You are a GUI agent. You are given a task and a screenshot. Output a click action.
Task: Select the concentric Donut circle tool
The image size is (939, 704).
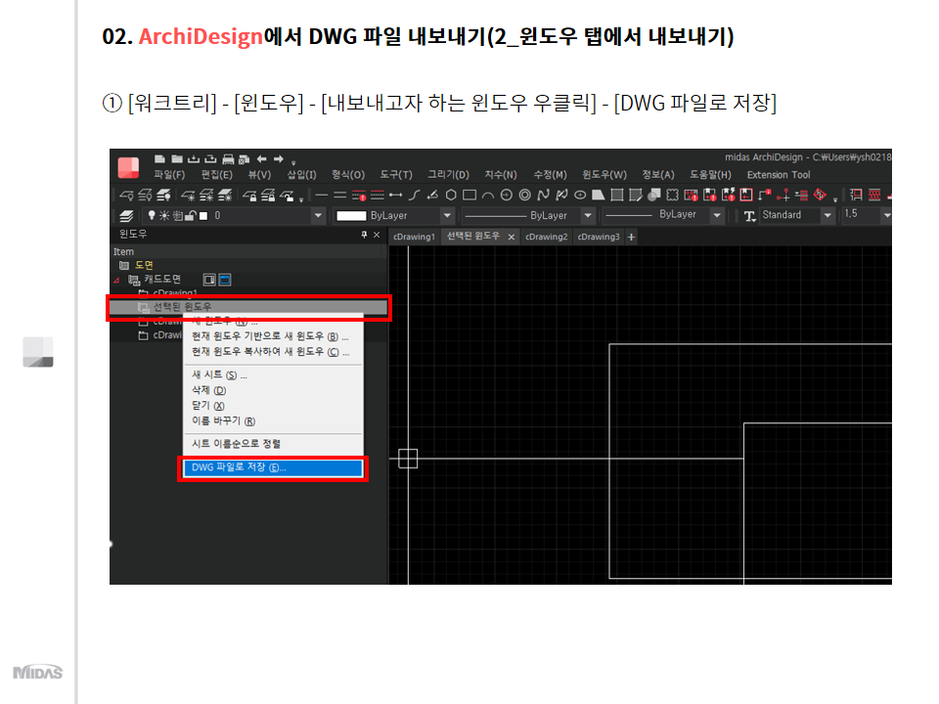(x=525, y=195)
